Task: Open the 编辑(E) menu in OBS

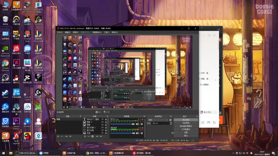Action: (67, 32)
